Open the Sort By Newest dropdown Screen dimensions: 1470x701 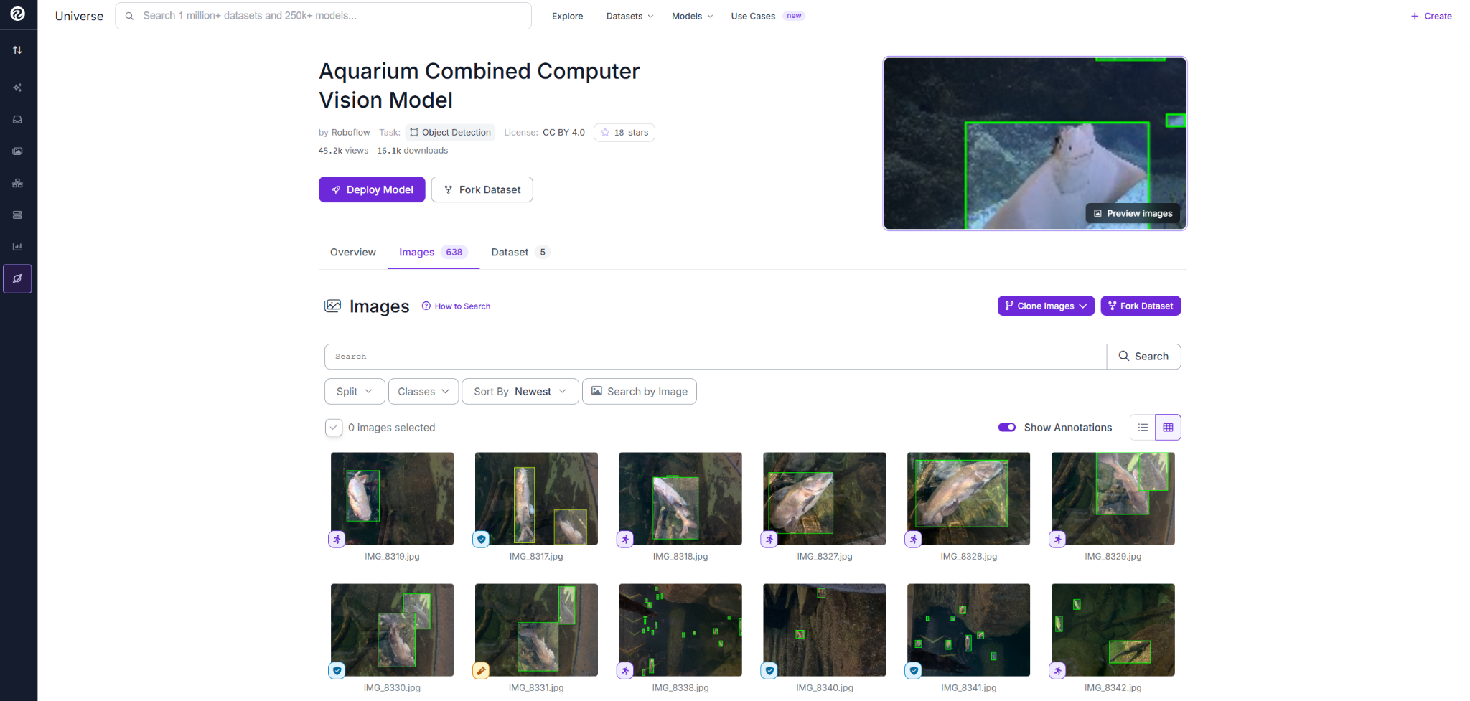(520, 391)
